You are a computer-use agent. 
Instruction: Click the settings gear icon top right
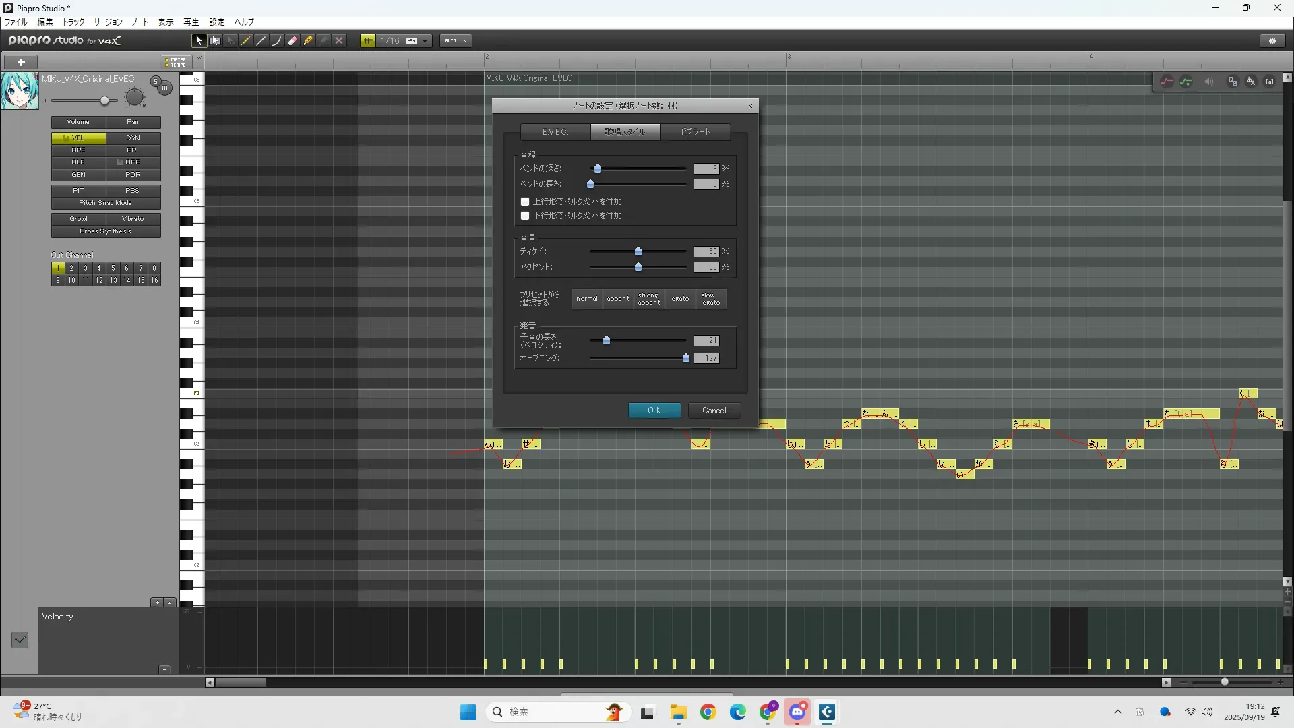click(1272, 41)
